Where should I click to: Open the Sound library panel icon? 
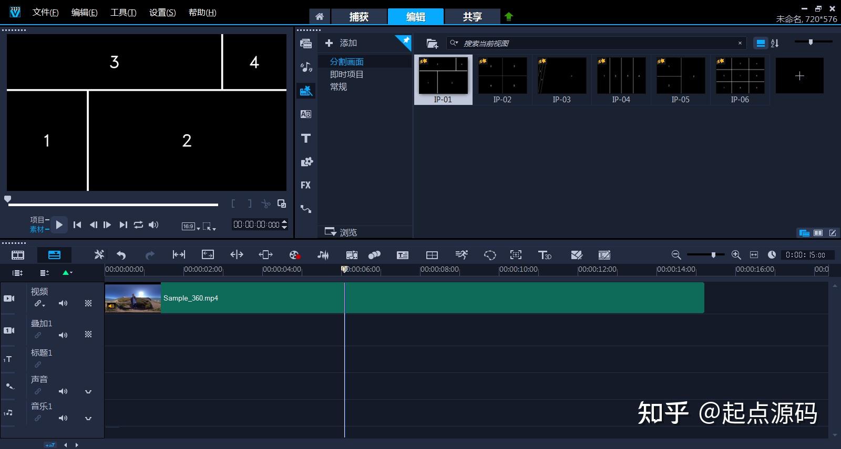pyautogui.click(x=306, y=67)
